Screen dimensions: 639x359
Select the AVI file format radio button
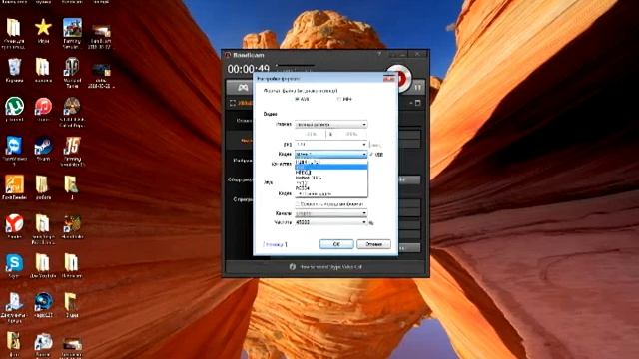pyautogui.click(x=298, y=99)
